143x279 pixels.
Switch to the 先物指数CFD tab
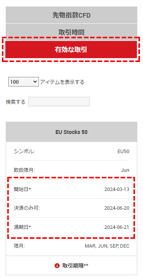71,15
